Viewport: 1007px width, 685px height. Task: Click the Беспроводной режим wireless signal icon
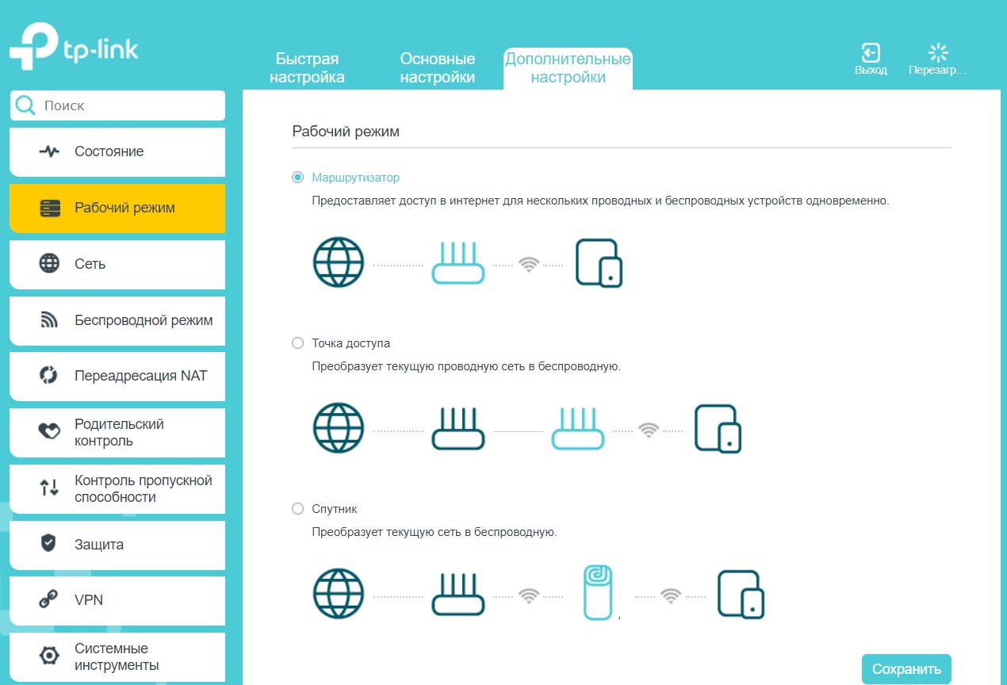[49, 320]
